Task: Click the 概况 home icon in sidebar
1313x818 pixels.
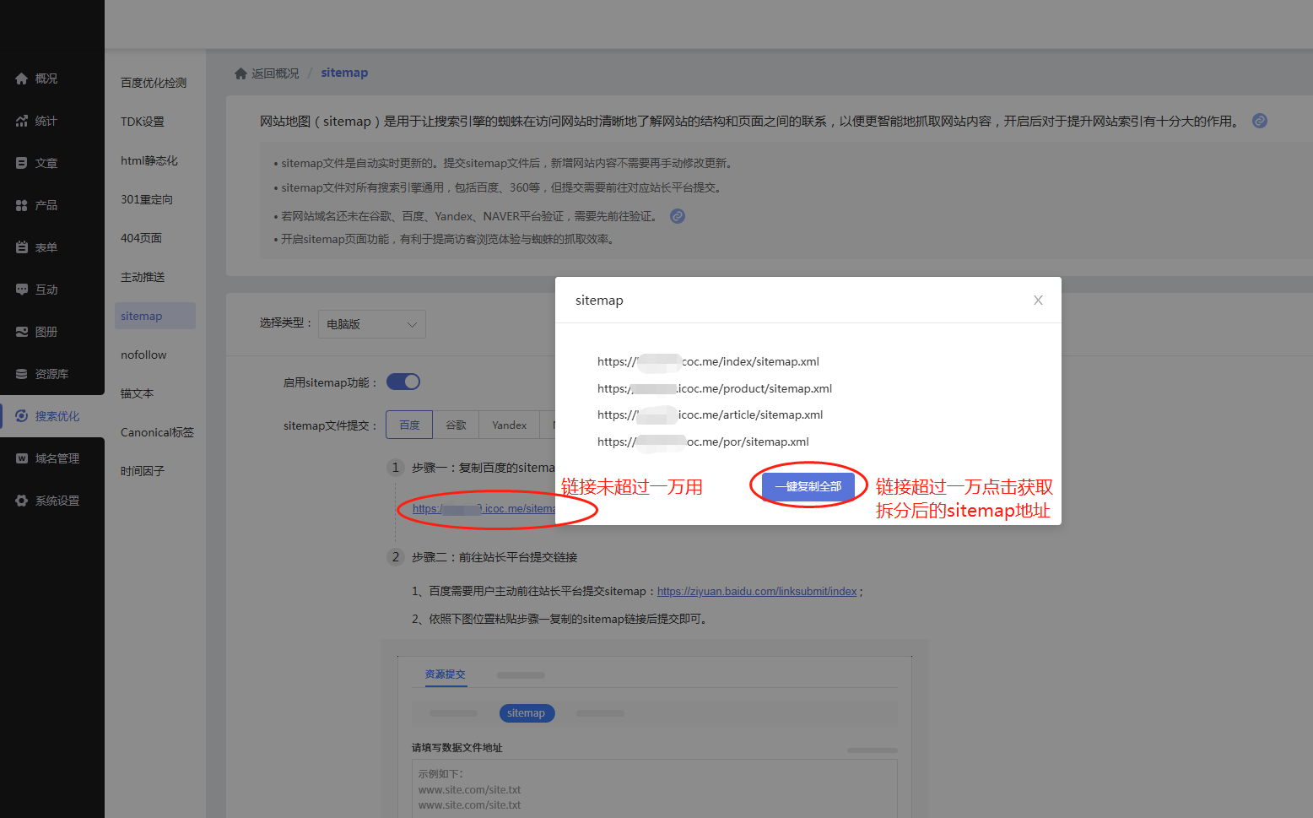Action: (x=22, y=79)
